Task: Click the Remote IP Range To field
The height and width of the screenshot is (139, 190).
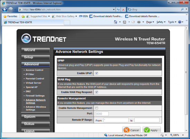Action: pyautogui.click(x=147, y=120)
